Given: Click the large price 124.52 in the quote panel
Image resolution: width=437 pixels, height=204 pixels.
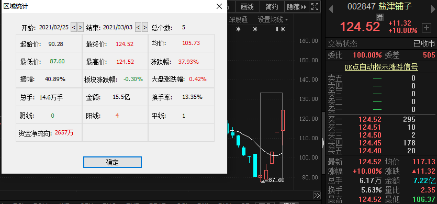Looking at the screenshot, I should (x=360, y=27).
